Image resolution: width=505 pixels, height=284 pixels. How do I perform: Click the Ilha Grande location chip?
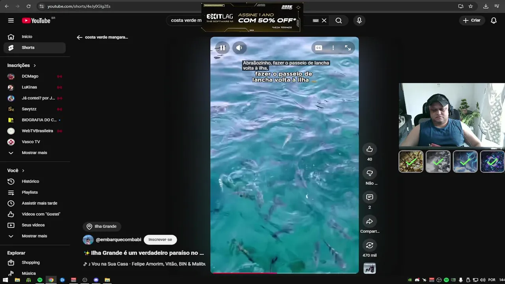(x=102, y=226)
